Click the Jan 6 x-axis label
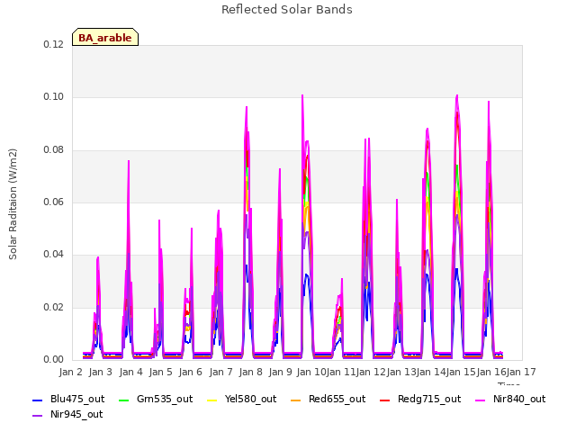Viewport: 576px width, 432px height. 191,372
